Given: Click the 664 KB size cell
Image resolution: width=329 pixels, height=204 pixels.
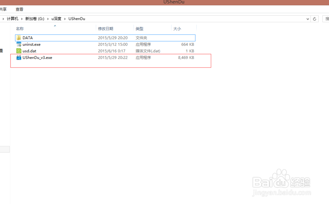Looking at the screenshot, I should click(x=188, y=44).
